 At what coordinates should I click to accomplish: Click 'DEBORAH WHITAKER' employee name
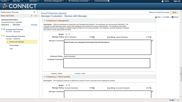click(9, 20)
